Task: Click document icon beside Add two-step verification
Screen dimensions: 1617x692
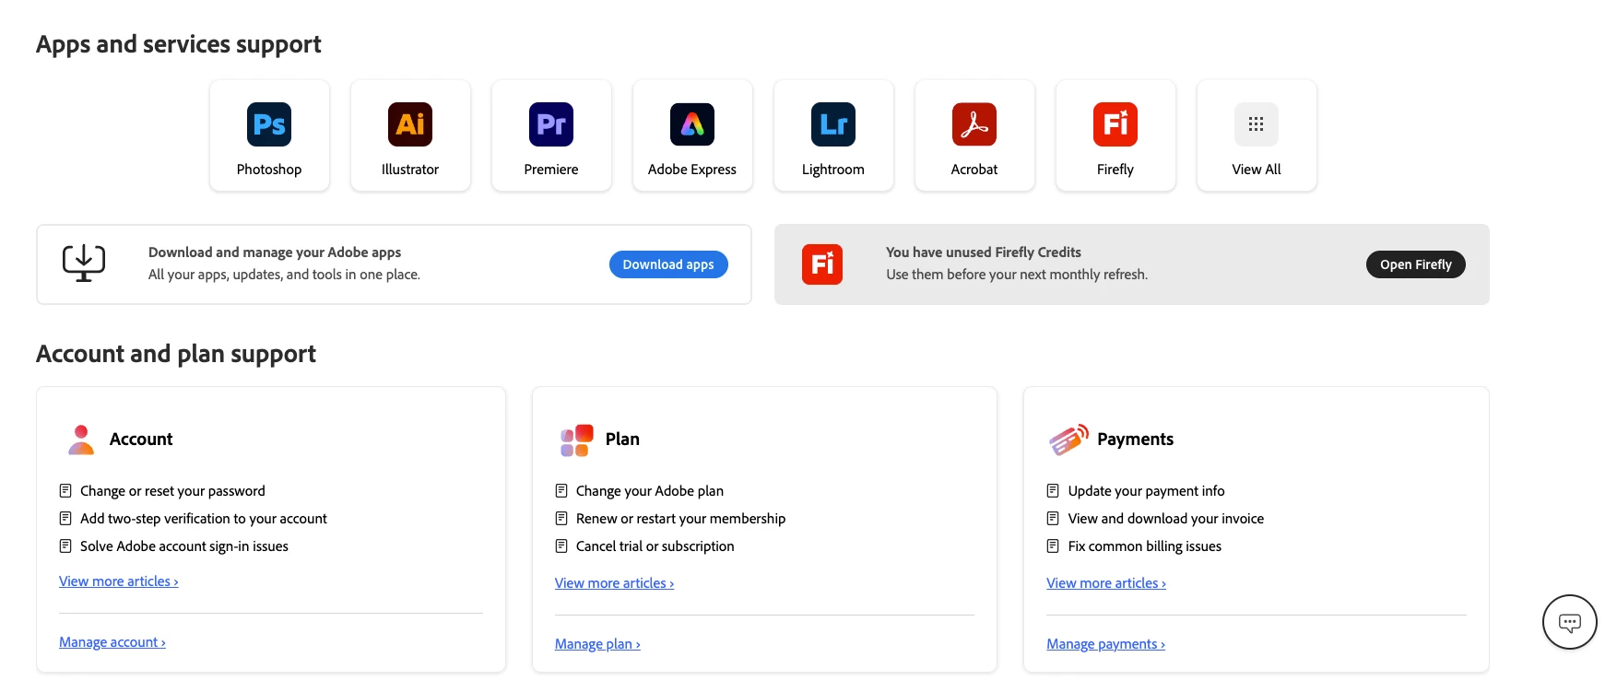Action: coord(65,519)
